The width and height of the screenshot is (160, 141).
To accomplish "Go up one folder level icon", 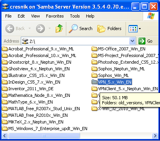I will click(59, 29).
